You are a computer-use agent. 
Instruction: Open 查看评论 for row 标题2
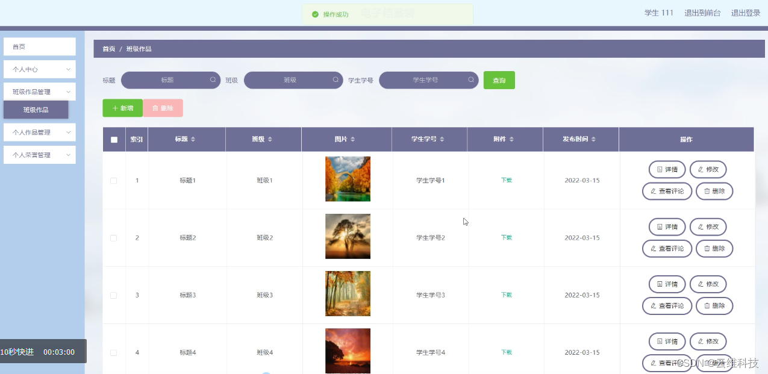pyautogui.click(x=667, y=248)
